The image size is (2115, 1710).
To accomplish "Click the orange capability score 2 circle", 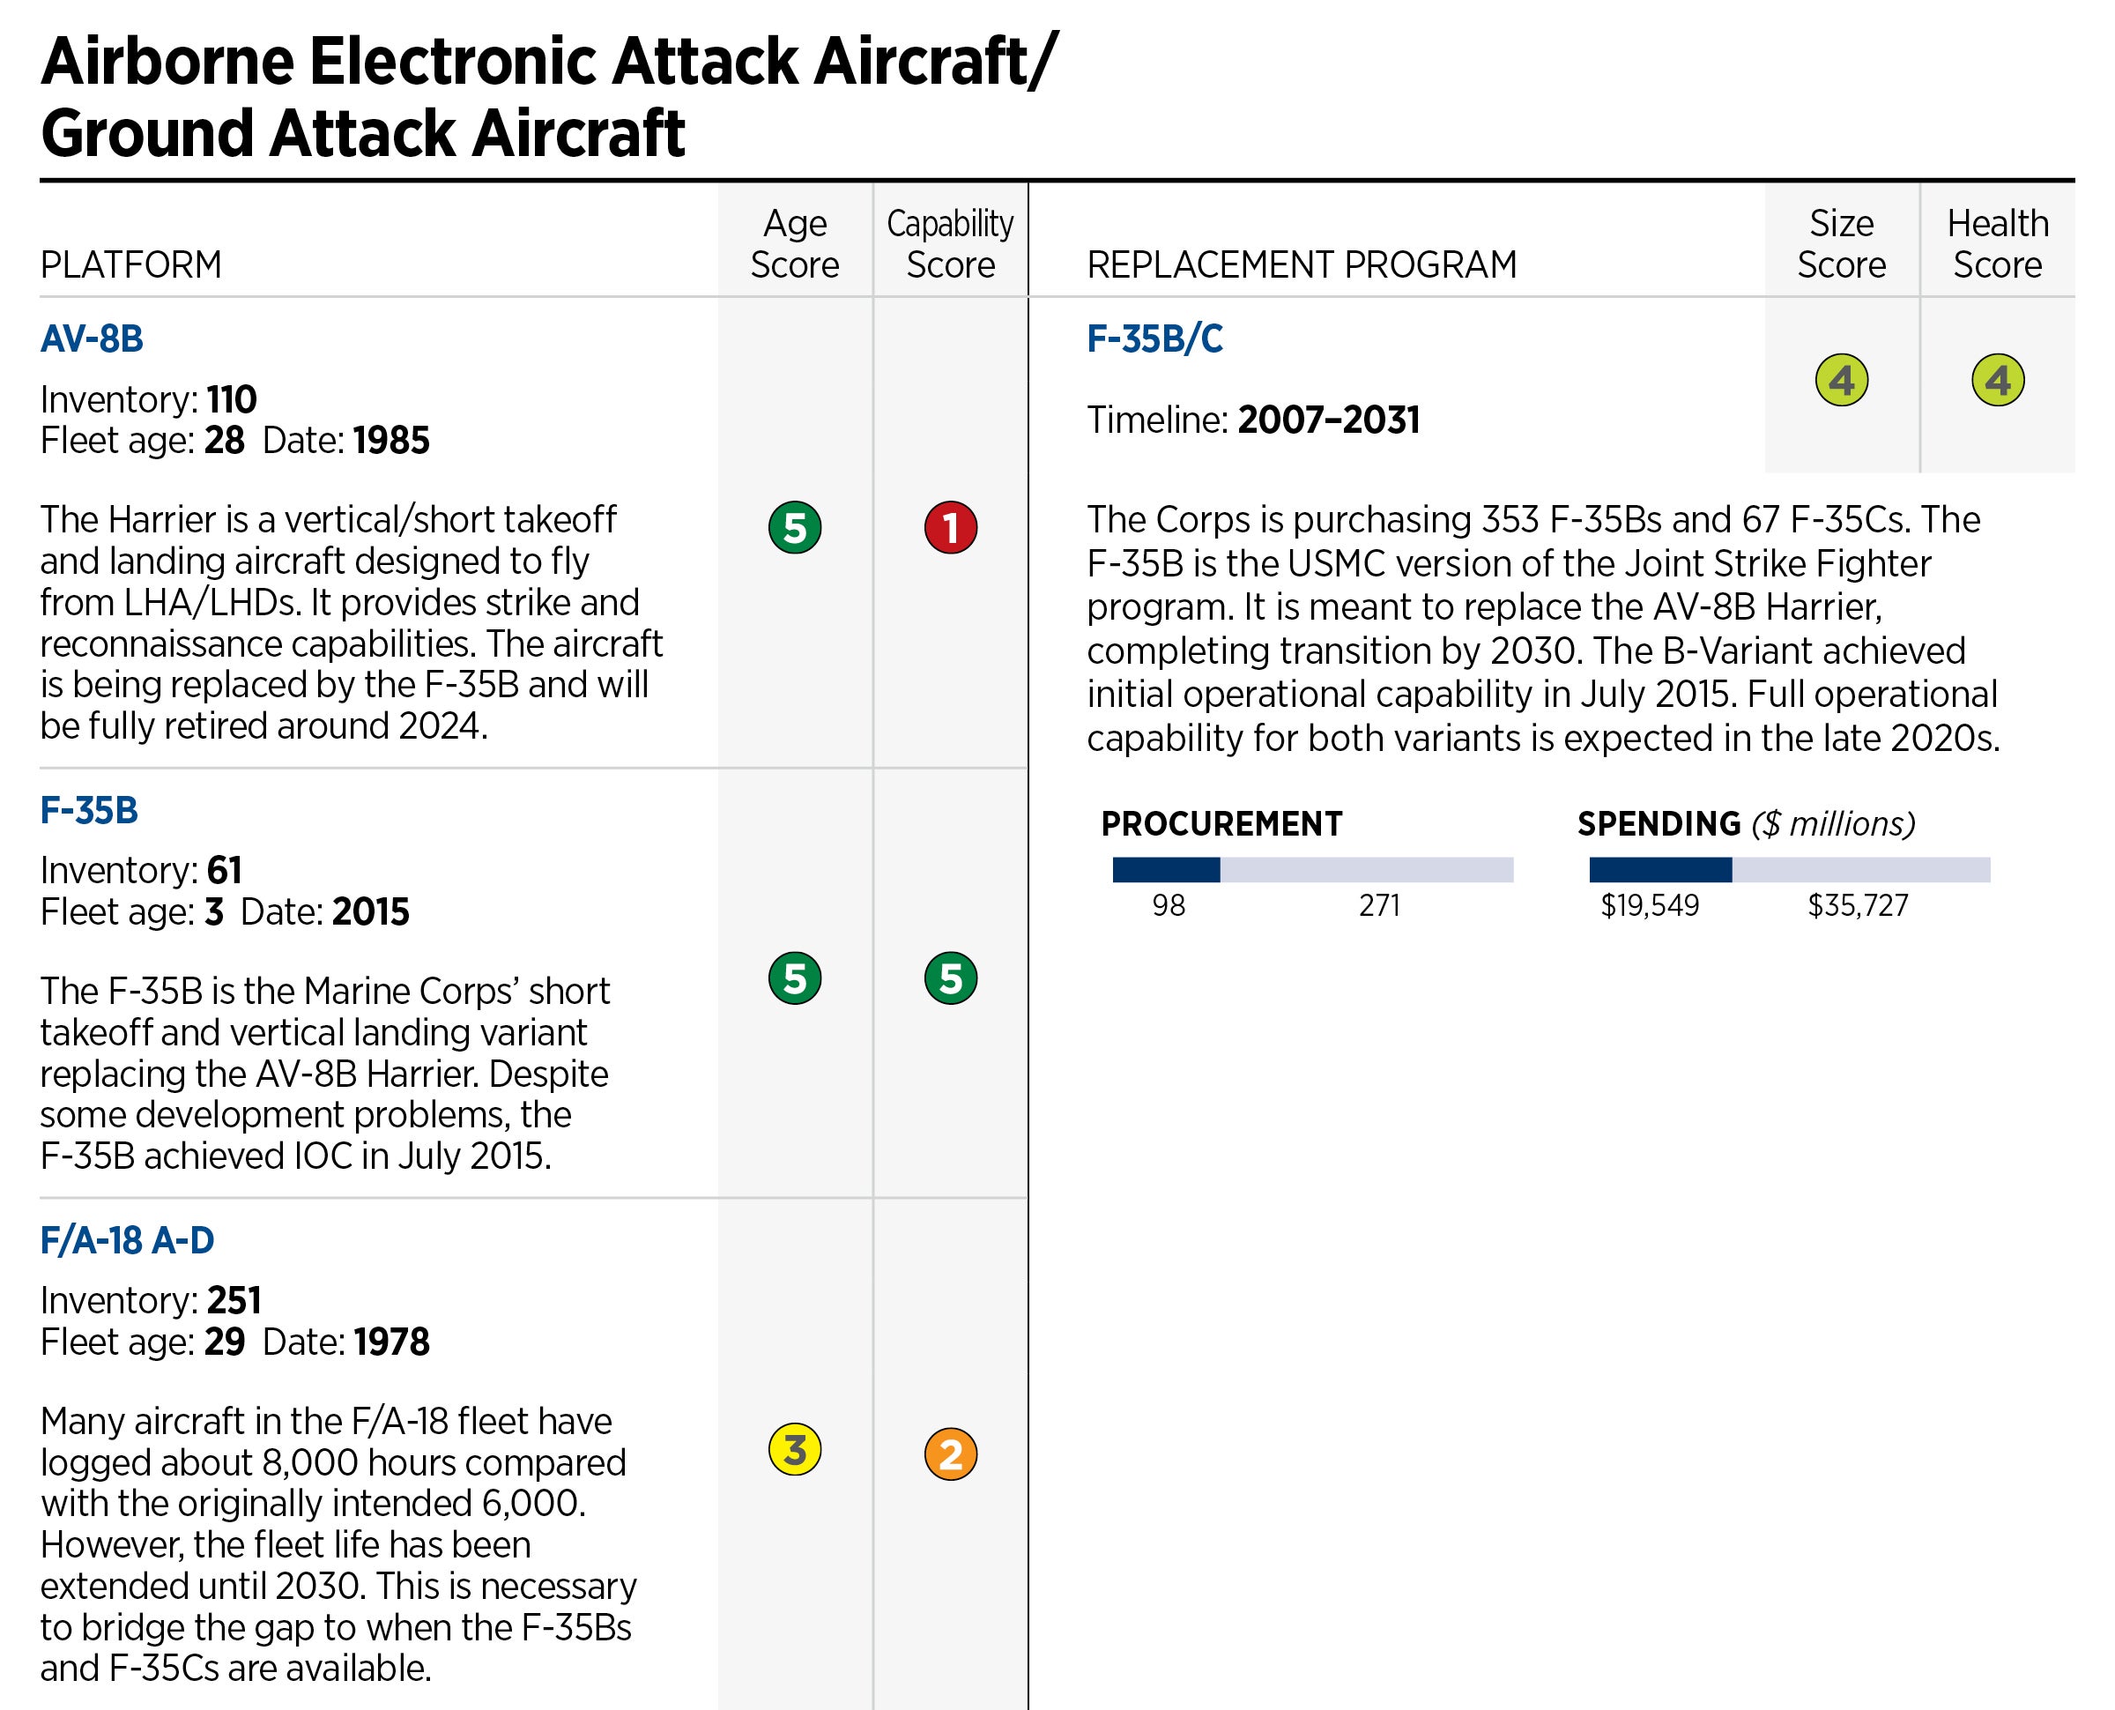I will click(950, 1453).
